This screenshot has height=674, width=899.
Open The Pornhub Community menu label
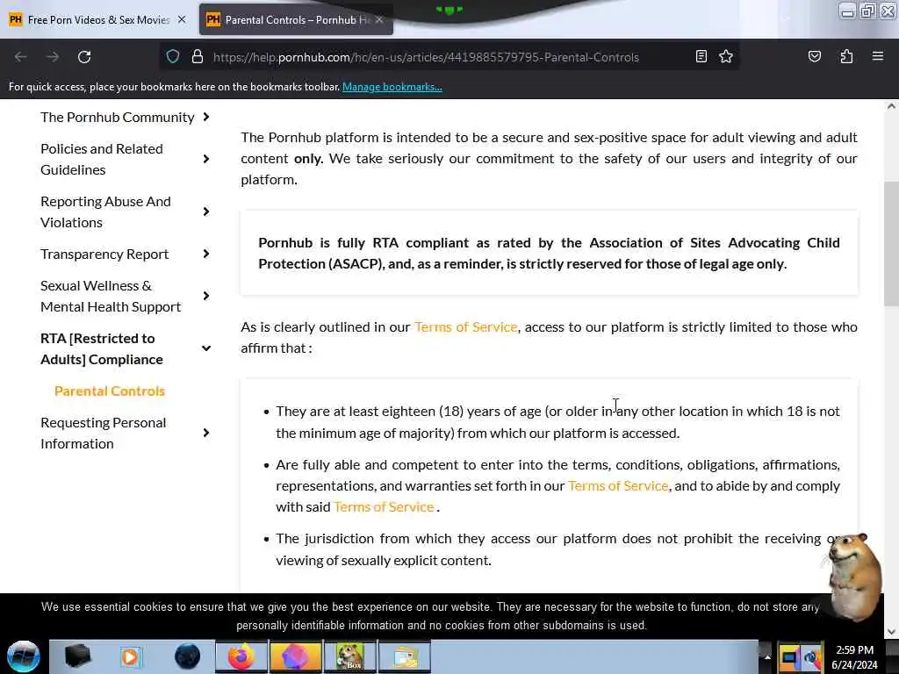(x=118, y=117)
